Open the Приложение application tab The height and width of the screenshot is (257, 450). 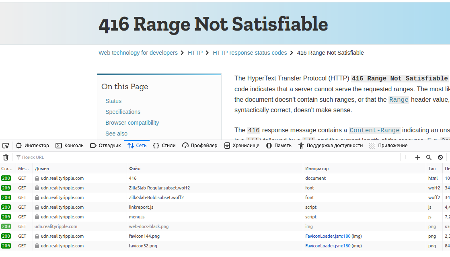[x=388, y=146]
